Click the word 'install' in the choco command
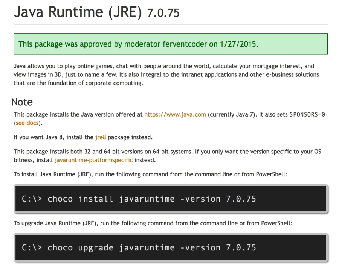 (96, 199)
